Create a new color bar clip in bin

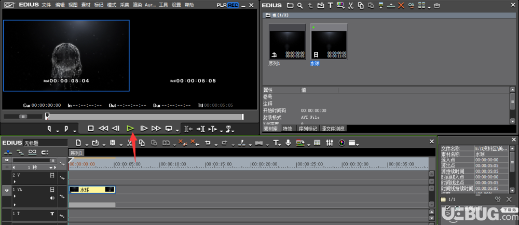click(340, 5)
